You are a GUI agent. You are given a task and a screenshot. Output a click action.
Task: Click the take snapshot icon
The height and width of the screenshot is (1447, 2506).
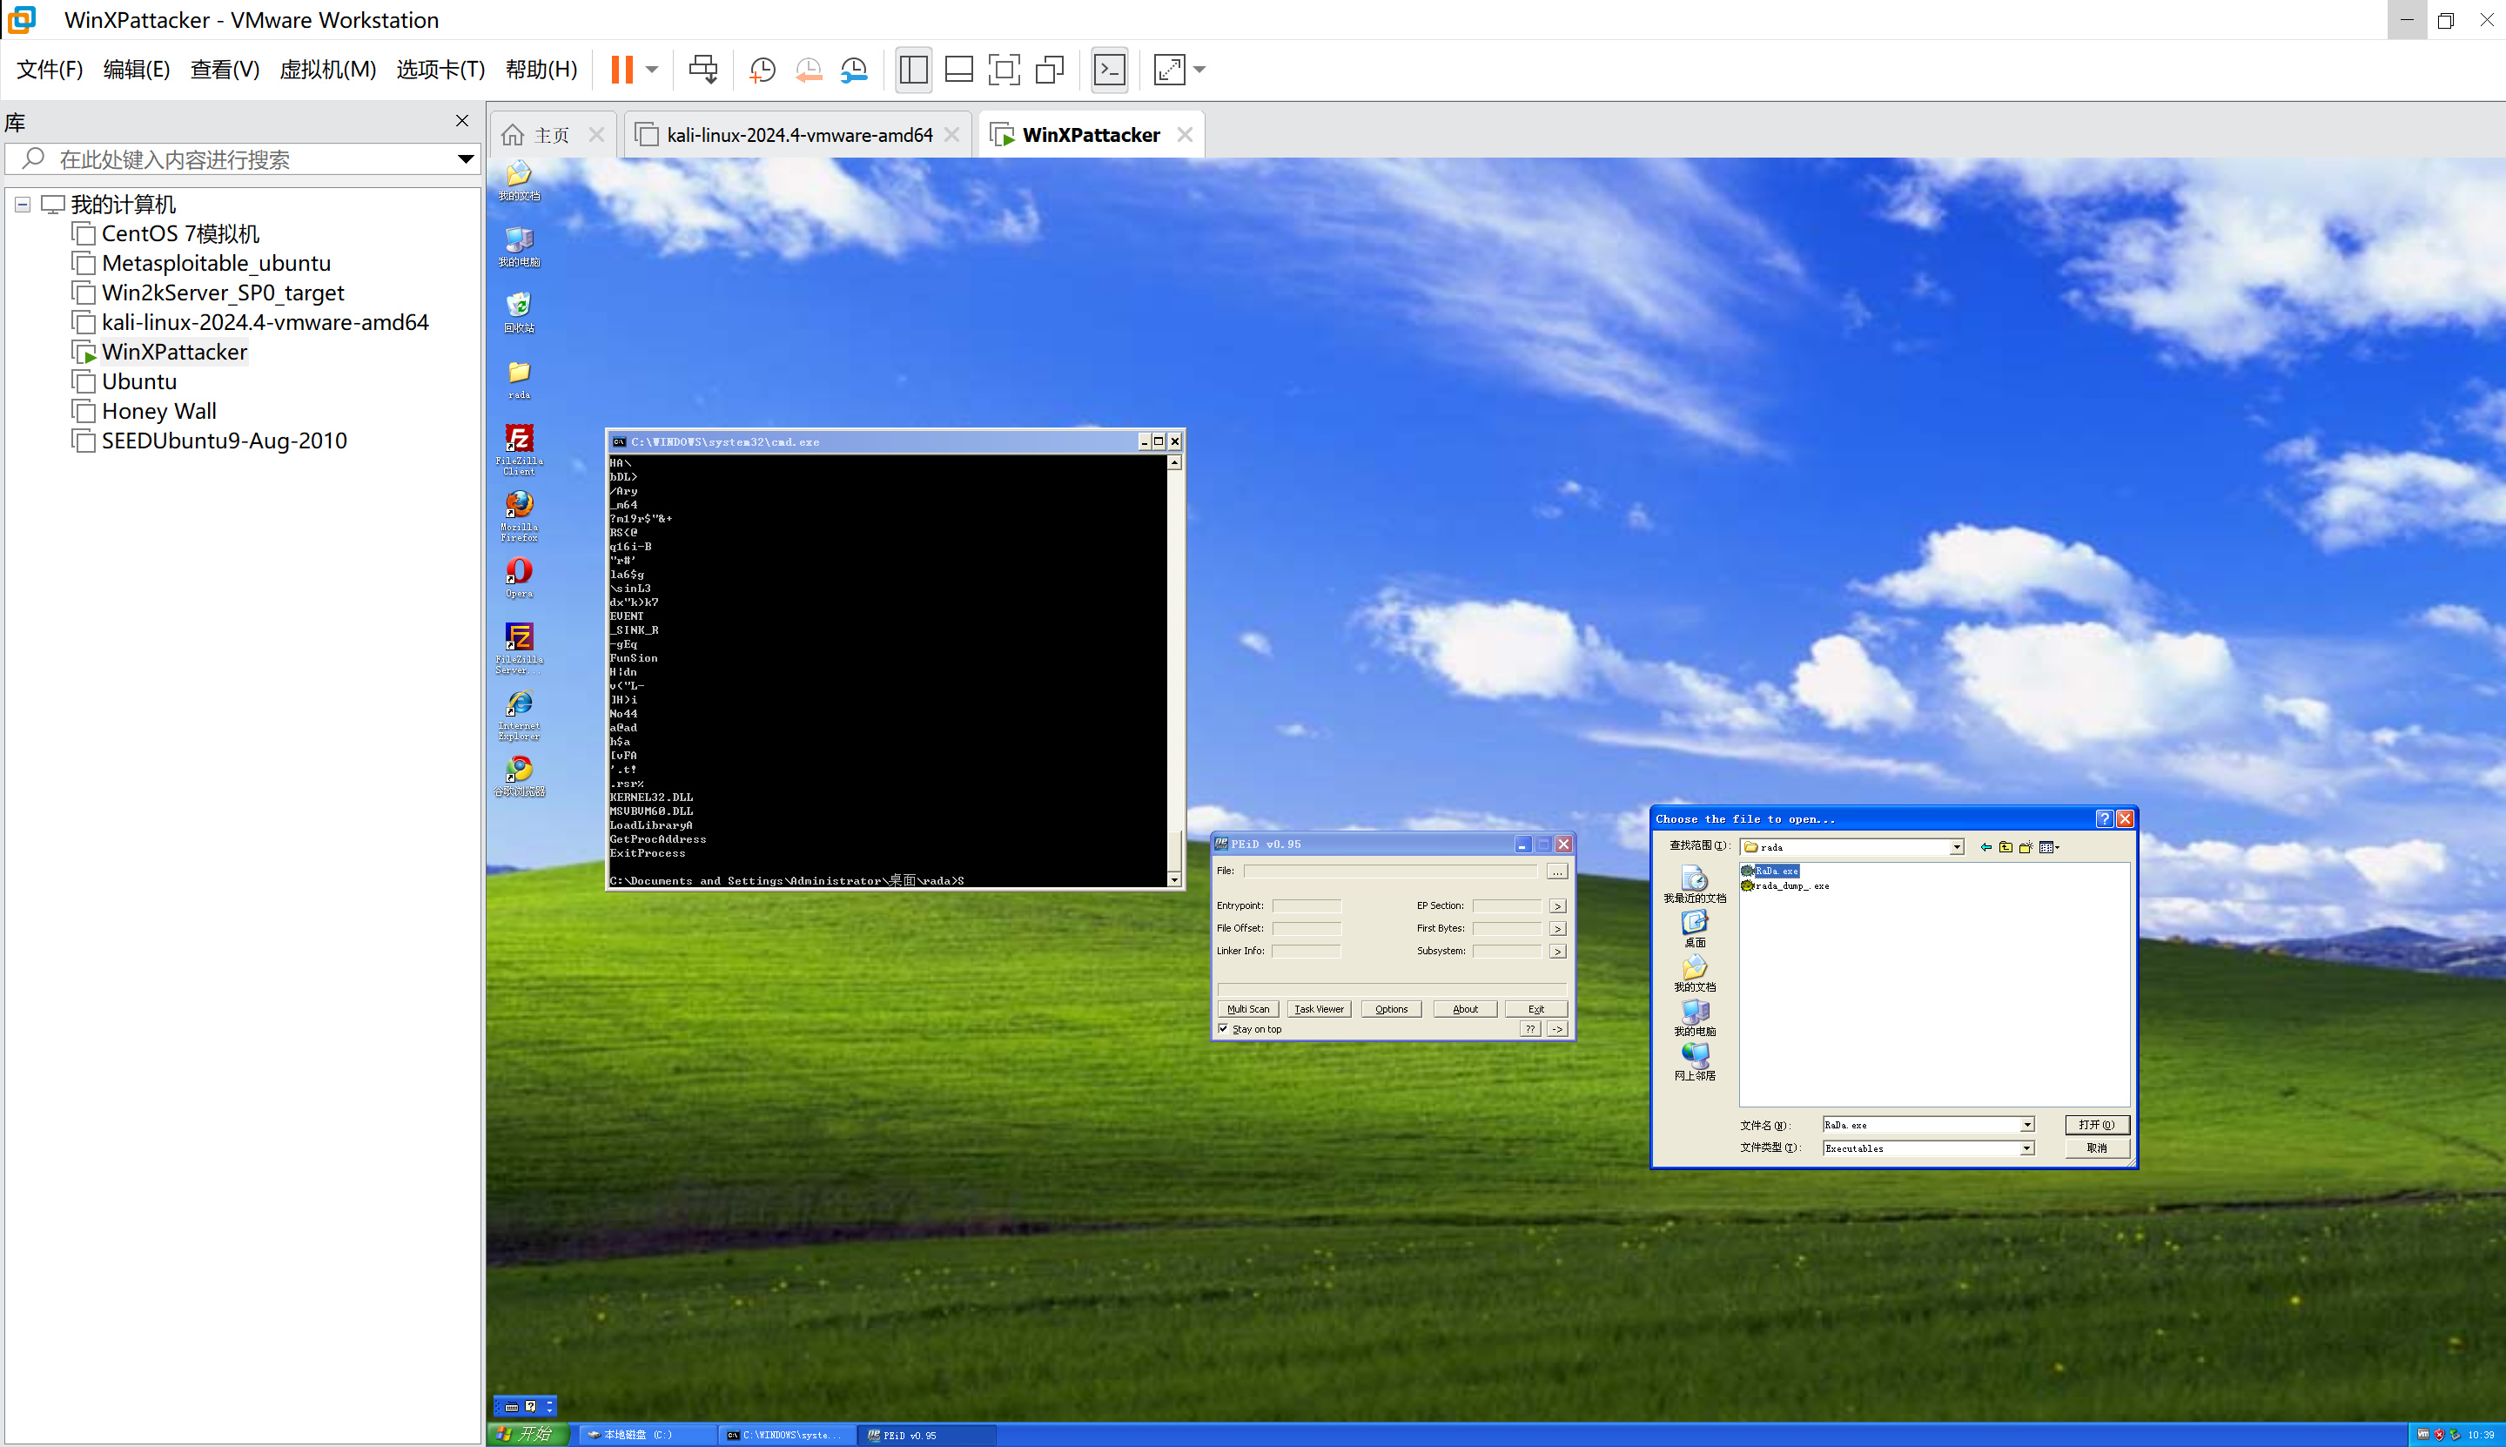[x=762, y=70]
